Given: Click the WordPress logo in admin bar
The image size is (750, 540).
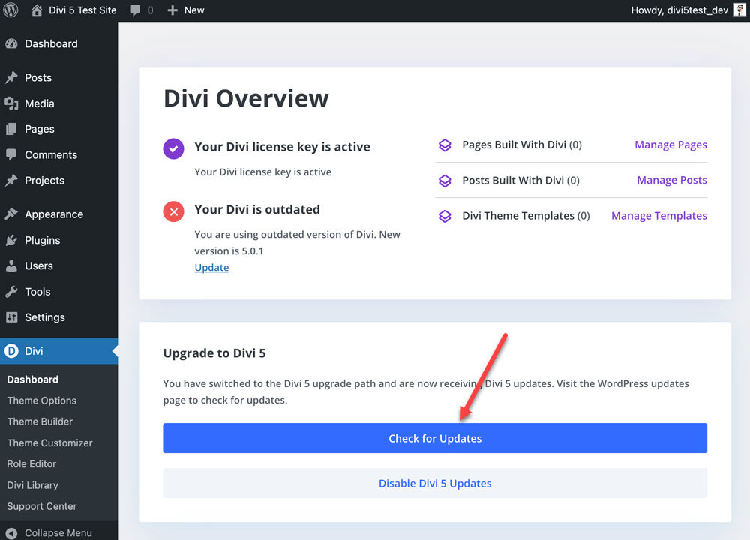Looking at the screenshot, I should pos(10,10).
